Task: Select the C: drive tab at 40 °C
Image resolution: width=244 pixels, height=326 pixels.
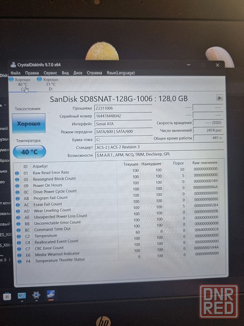Action: pos(22,85)
